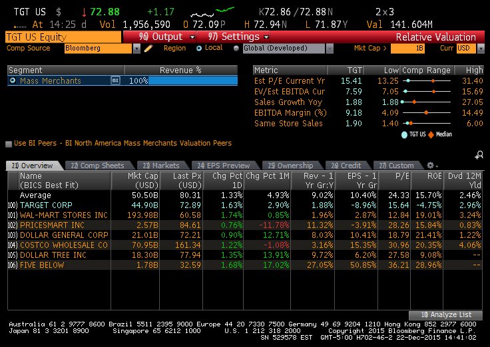Click the 97) Settings button
The height and width of the screenshot is (347, 490).
[x=234, y=37]
